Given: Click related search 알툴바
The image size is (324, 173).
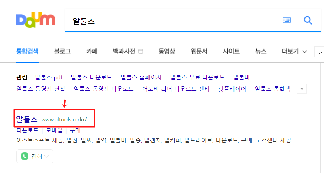Looking at the screenshot, I should tap(242, 77).
